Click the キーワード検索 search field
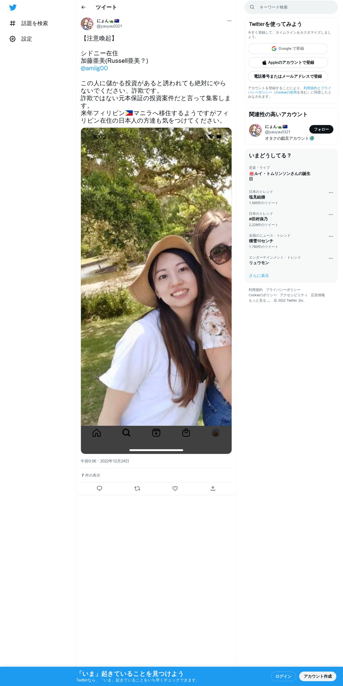This screenshot has height=686, width=343. pos(291,7)
